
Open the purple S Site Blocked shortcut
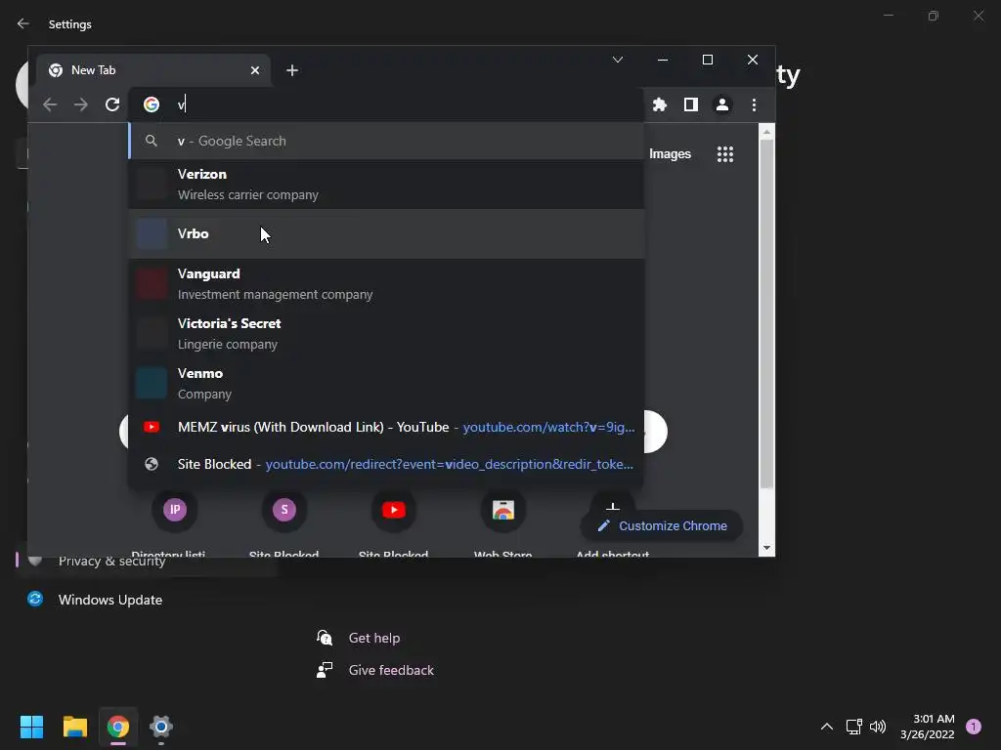pyautogui.click(x=284, y=510)
